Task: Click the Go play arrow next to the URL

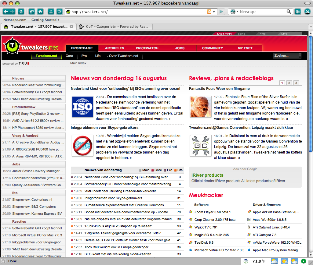Action: [221, 12]
